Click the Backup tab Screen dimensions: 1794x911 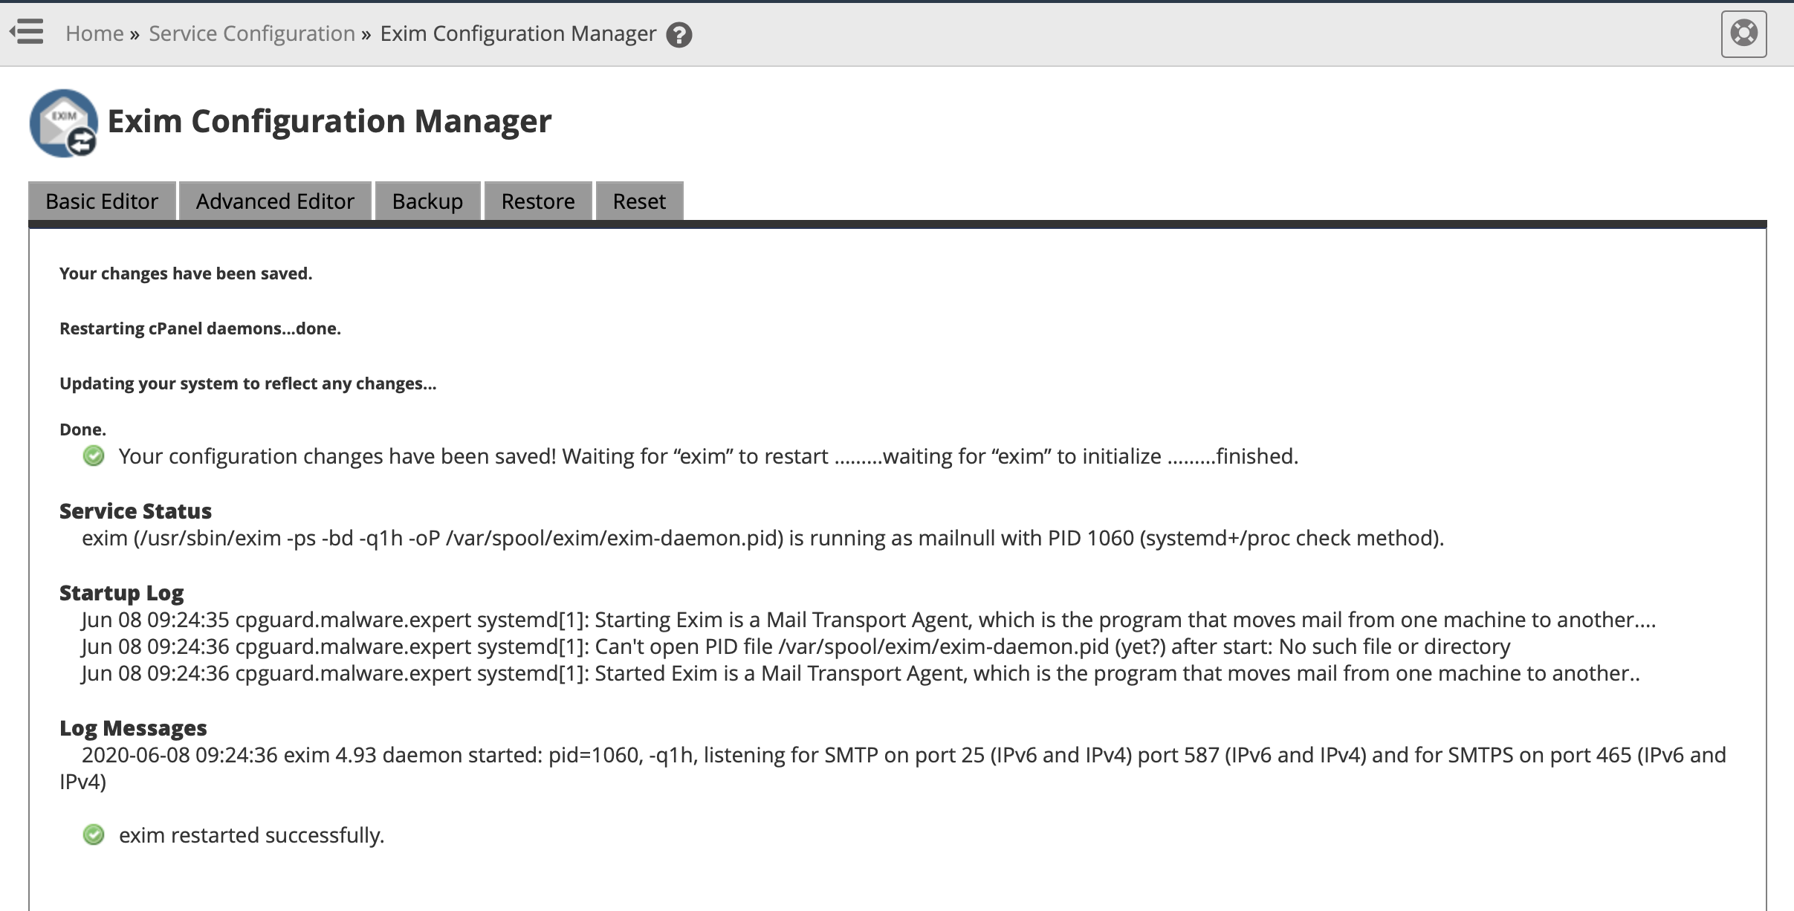[x=429, y=200]
